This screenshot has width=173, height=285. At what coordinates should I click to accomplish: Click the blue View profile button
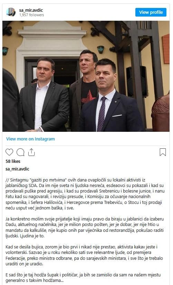tap(151, 12)
